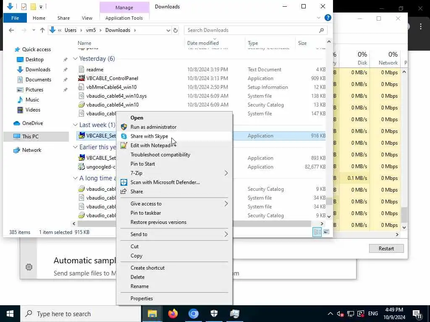This screenshot has width=430, height=322.
Task: Click the Windows Start button
Action: pos(10,314)
